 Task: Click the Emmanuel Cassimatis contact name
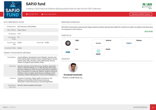tap(73, 75)
